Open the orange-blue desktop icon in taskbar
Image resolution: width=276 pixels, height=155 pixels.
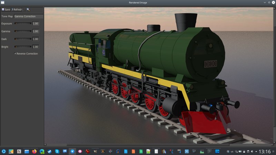coord(11,151)
